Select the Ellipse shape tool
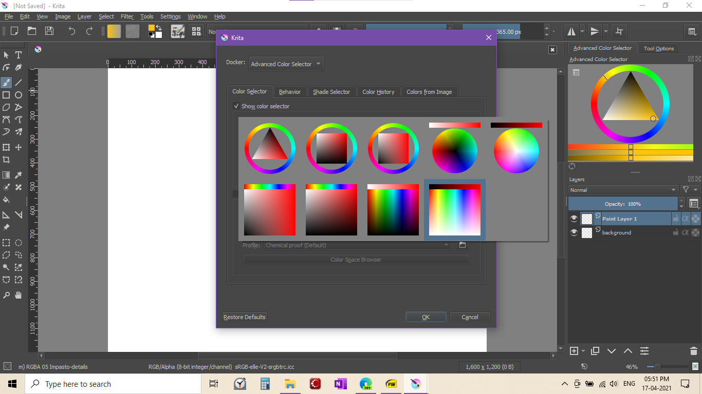The image size is (702, 394). (x=19, y=95)
